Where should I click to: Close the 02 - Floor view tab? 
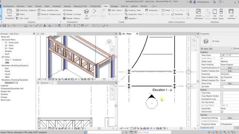(137, 34)
